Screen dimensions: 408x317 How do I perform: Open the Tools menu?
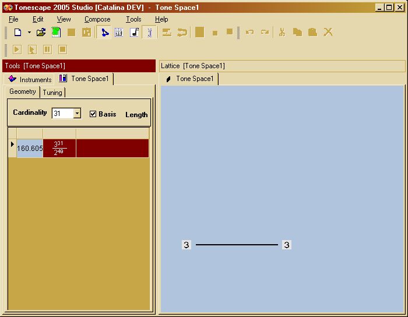pos(133,19)
